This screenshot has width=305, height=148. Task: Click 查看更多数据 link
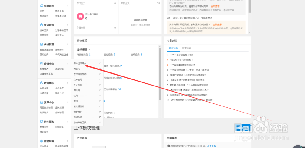coord(140,20)
